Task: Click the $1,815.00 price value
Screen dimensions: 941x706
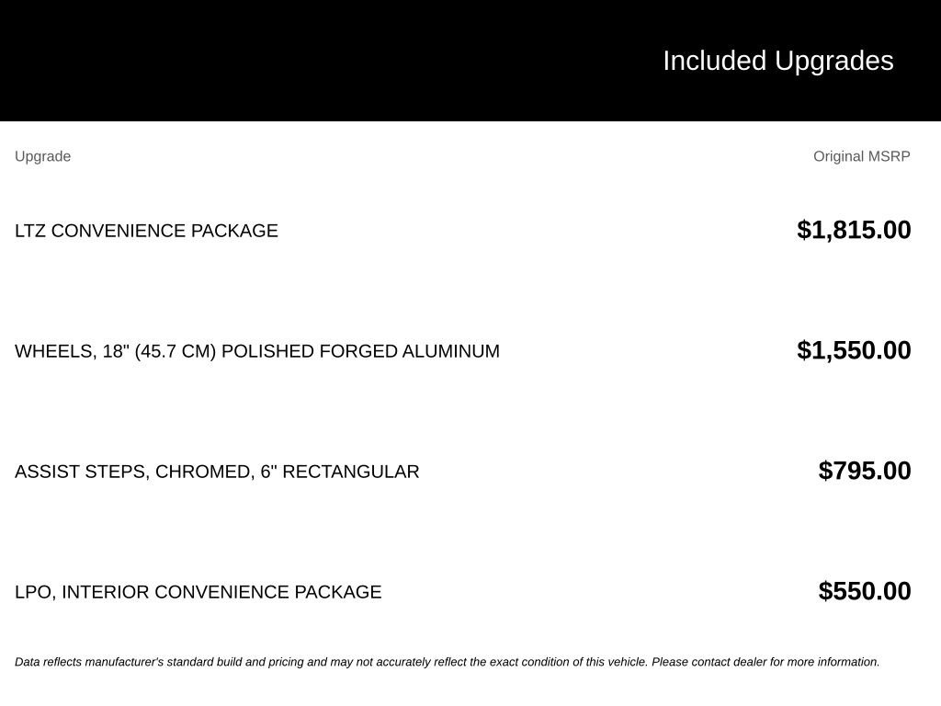Action: click(854, 230)
